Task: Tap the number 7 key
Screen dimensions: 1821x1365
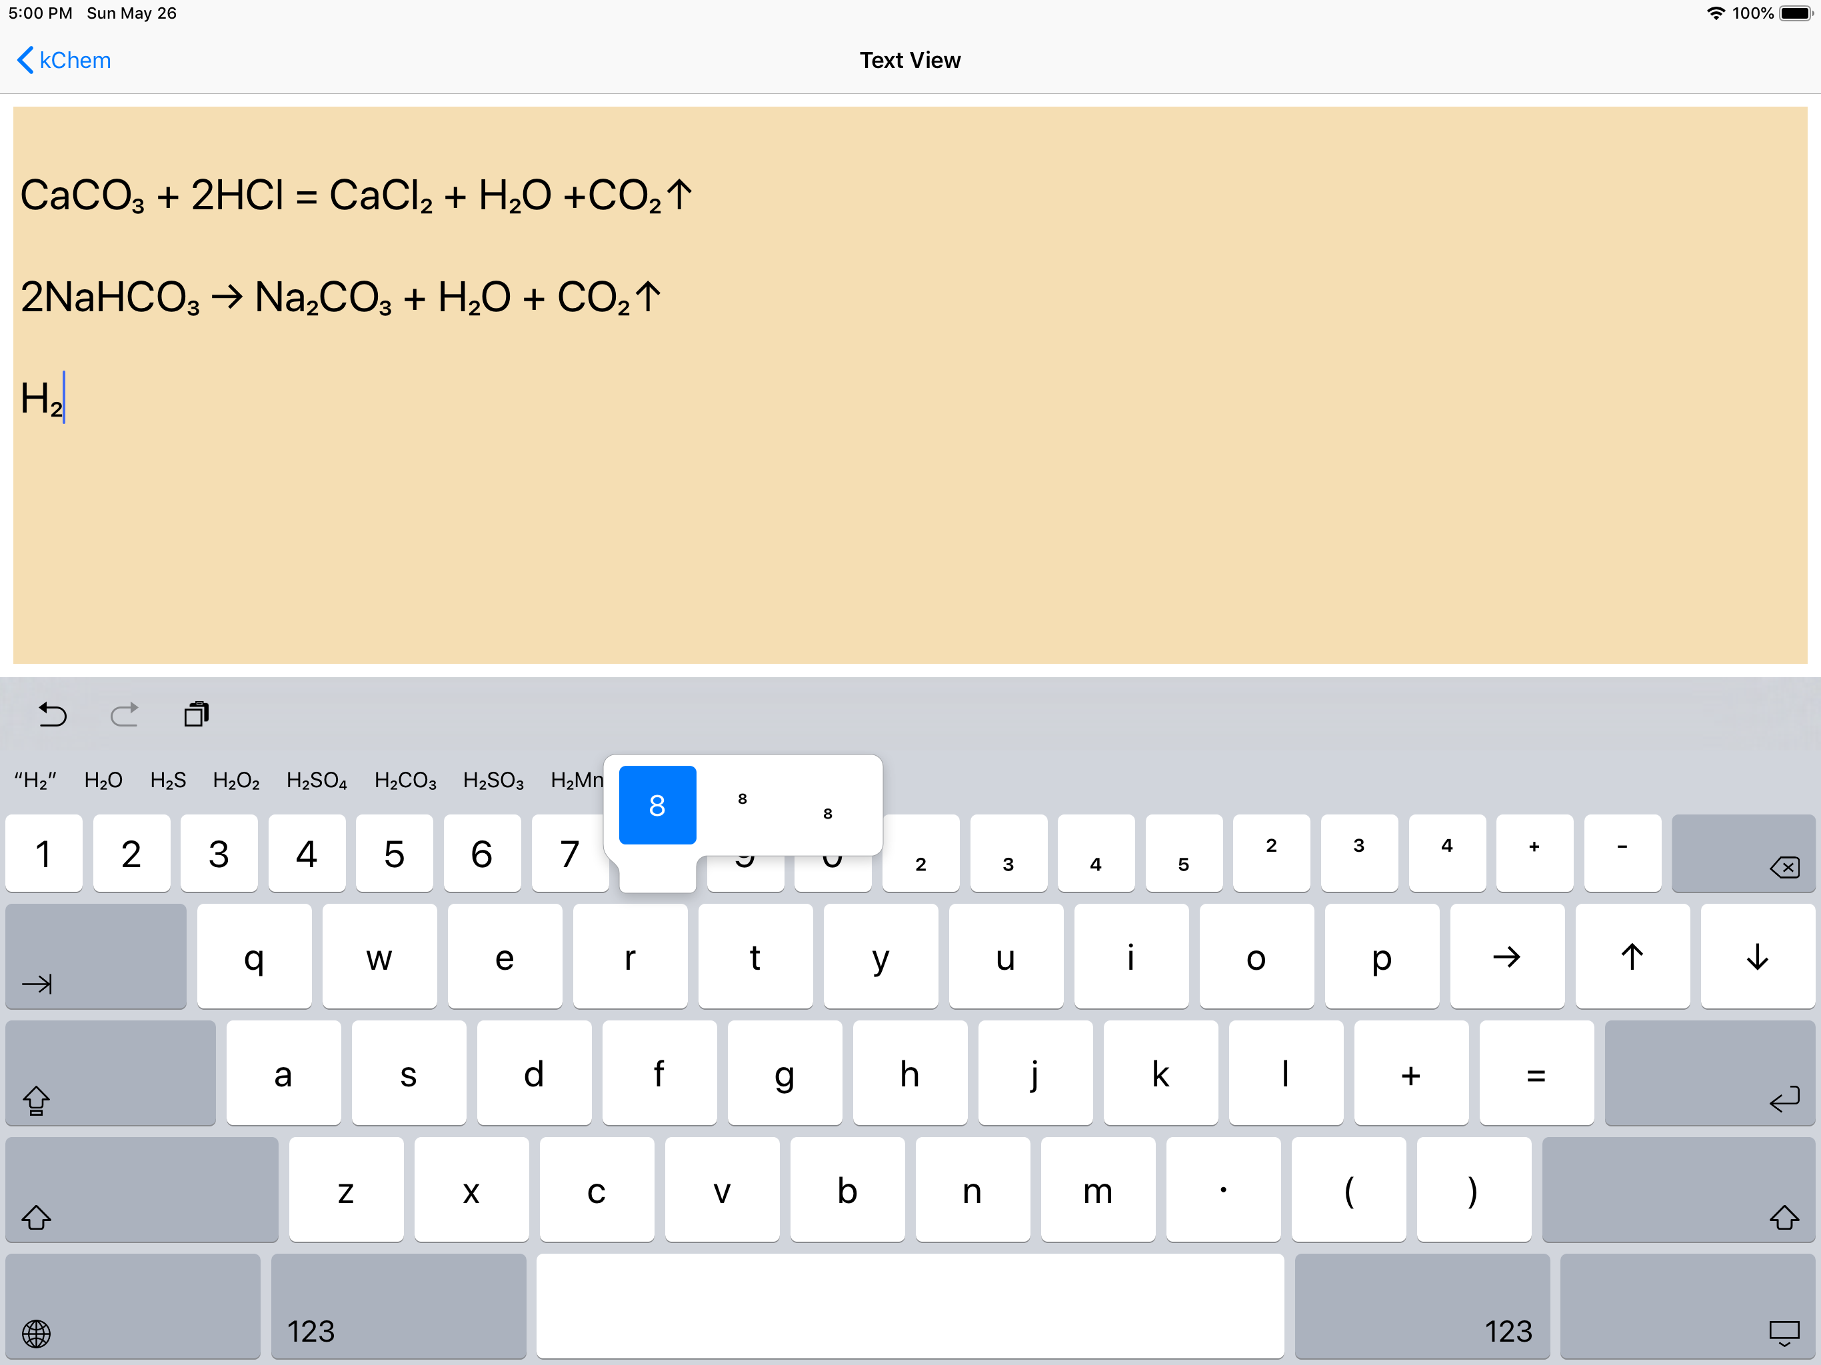Action: [x=570, y=854]
